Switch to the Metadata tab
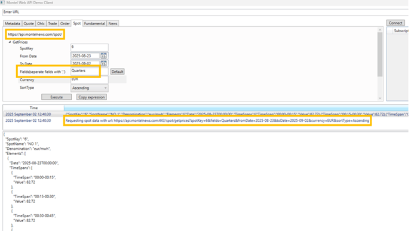The width and height of the screenshot is (411, 231). pyautogui.click(x=13, y=23)
